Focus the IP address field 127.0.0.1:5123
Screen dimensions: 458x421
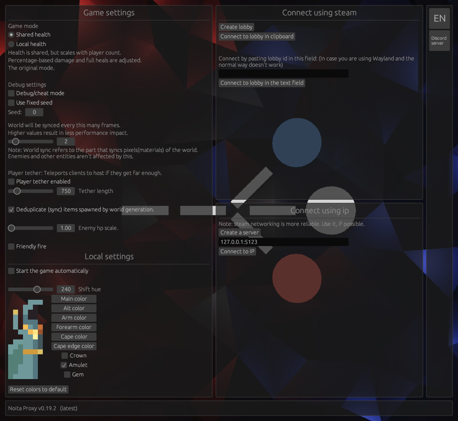click(x=284, y=242)
